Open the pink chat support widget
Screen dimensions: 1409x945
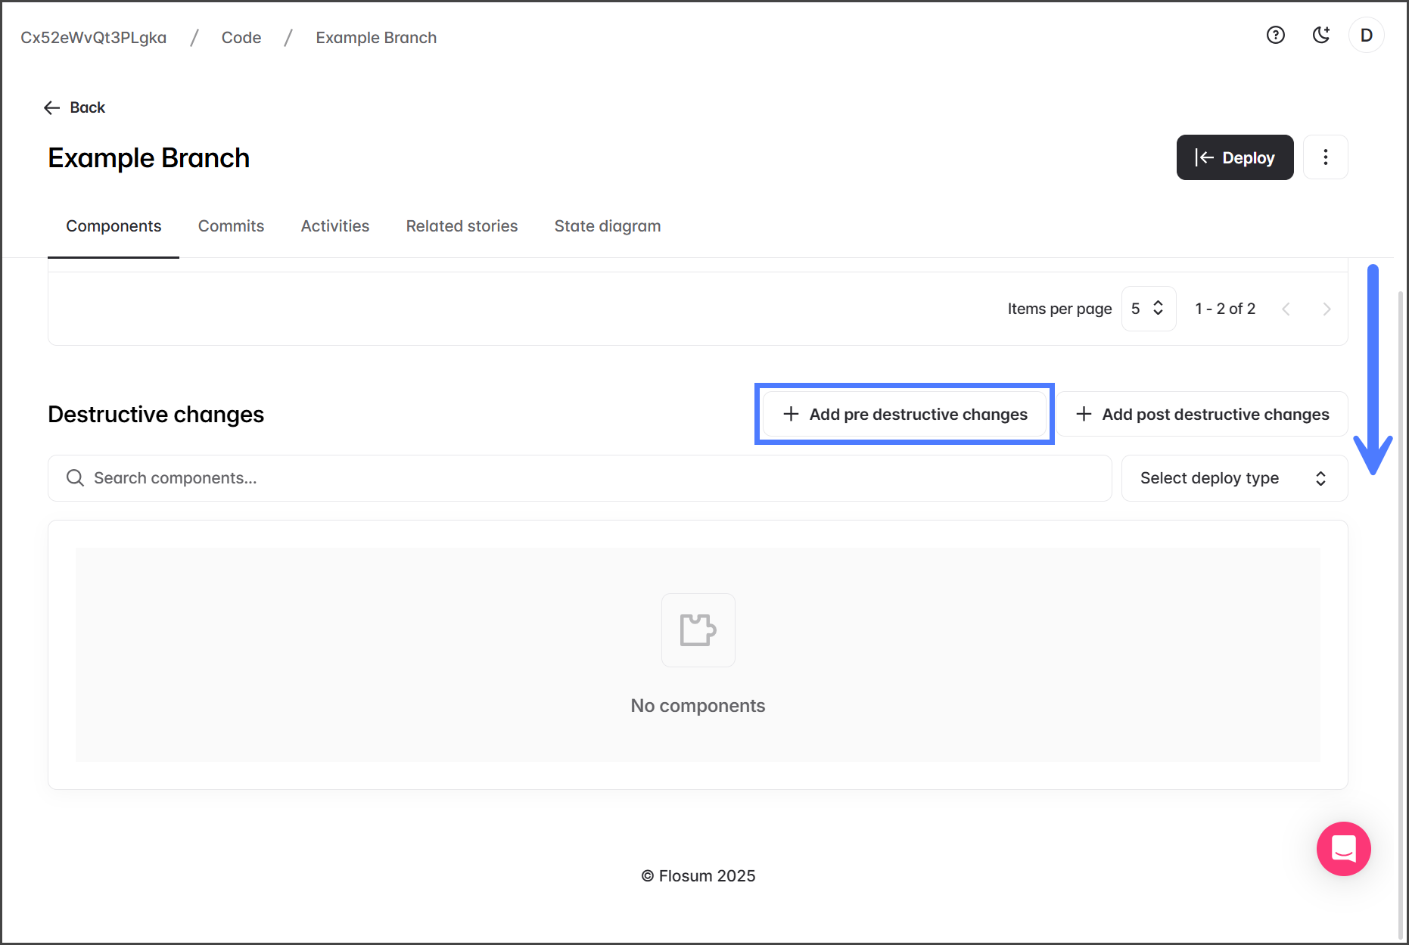(x=1343, y=849)
